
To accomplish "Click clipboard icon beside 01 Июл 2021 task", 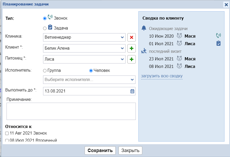I will point(219,43).
